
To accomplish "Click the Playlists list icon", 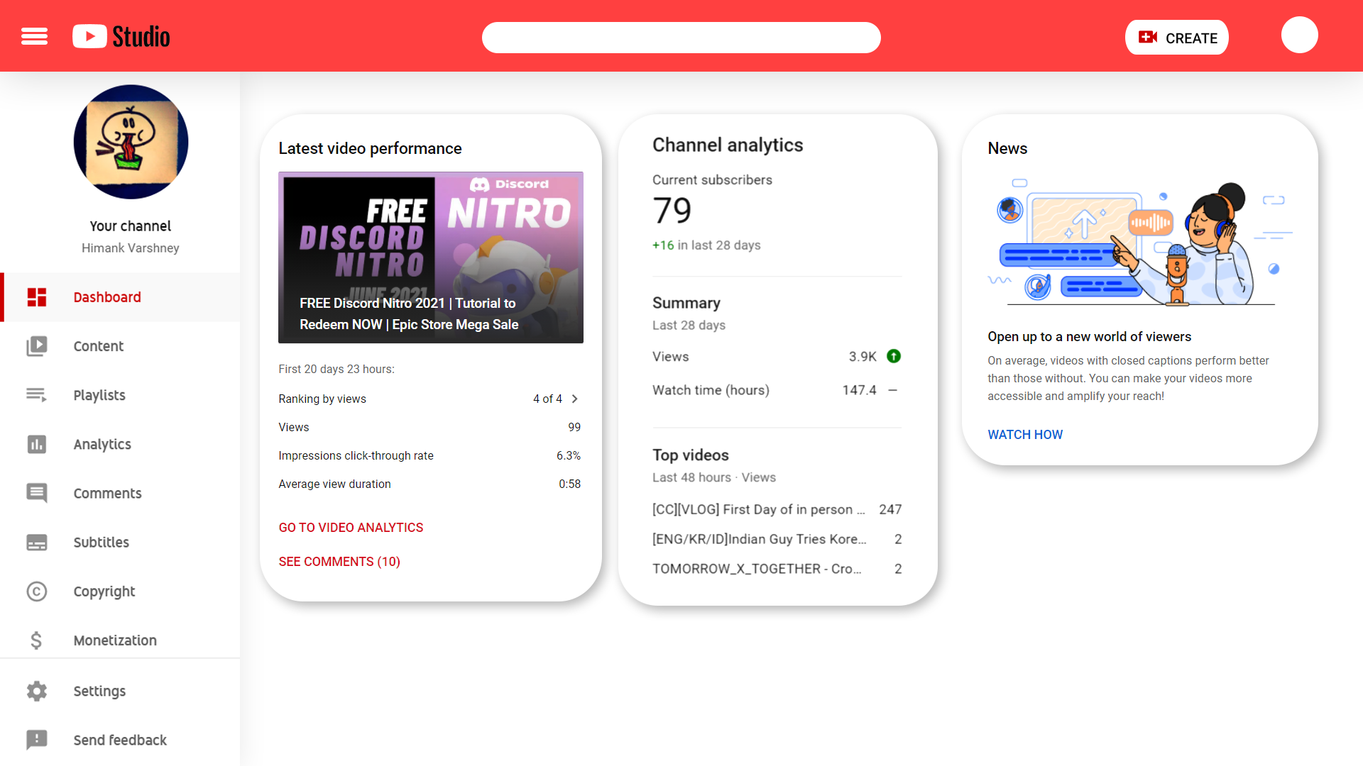I will (x=37, y=395).
